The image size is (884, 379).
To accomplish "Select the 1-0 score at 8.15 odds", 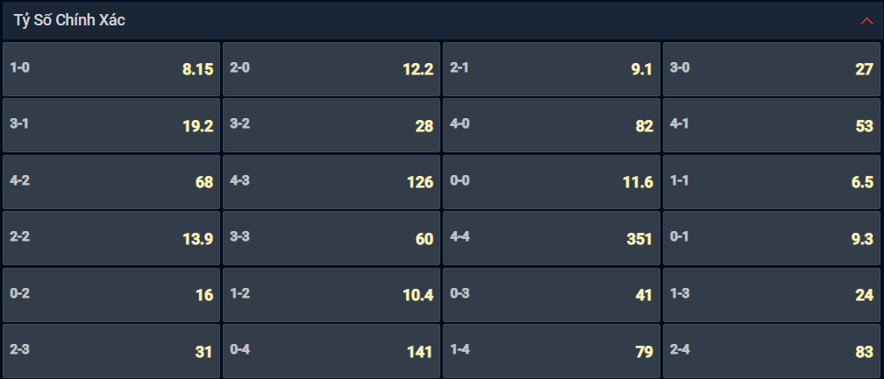I will pos(111,69).
